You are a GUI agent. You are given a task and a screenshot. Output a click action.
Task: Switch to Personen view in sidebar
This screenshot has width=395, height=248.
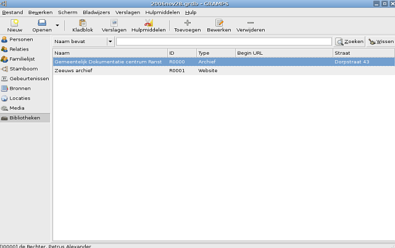click(x=21, y=39)
